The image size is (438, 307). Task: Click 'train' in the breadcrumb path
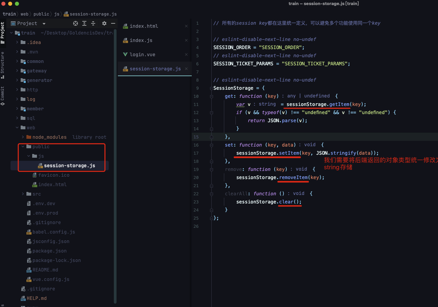click(x=9, y=14)
